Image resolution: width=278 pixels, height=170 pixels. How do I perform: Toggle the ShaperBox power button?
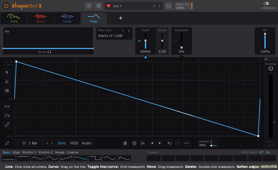click(6, 6)
